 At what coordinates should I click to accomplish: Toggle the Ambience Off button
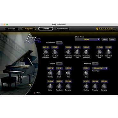pyautogui.click(x=95, y=64)
